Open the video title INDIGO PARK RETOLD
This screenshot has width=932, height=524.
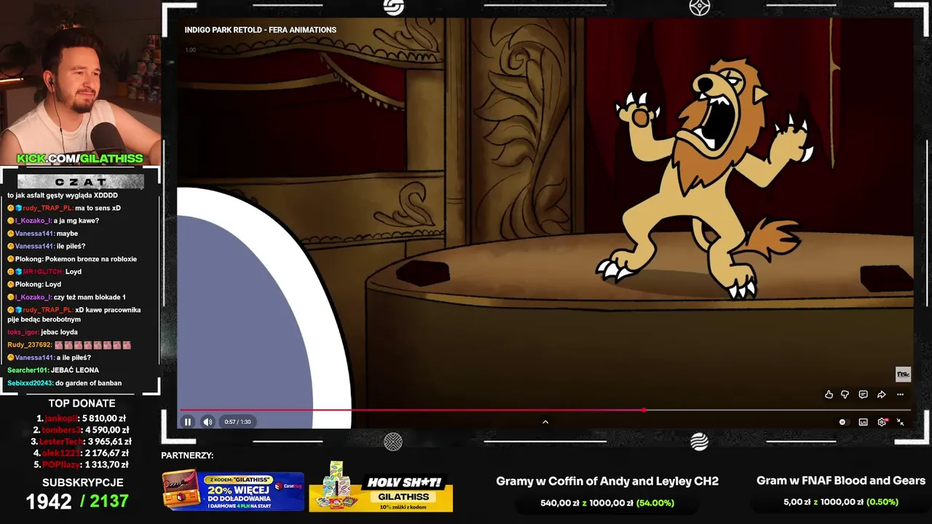(260, 30)
